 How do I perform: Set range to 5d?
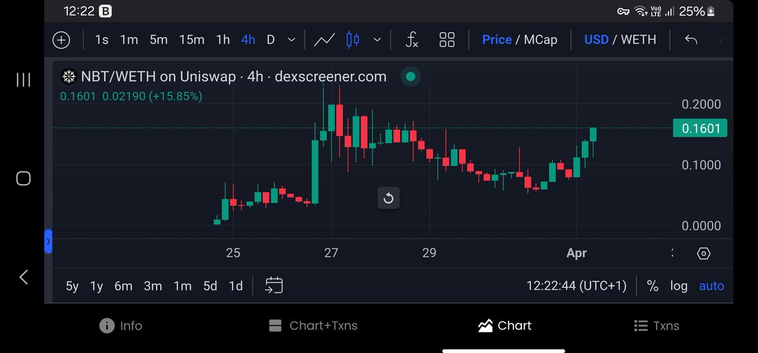[210, 286]
